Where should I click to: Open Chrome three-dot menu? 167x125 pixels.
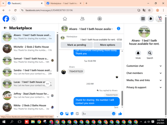pyautogui.click(x=163, y=10)
